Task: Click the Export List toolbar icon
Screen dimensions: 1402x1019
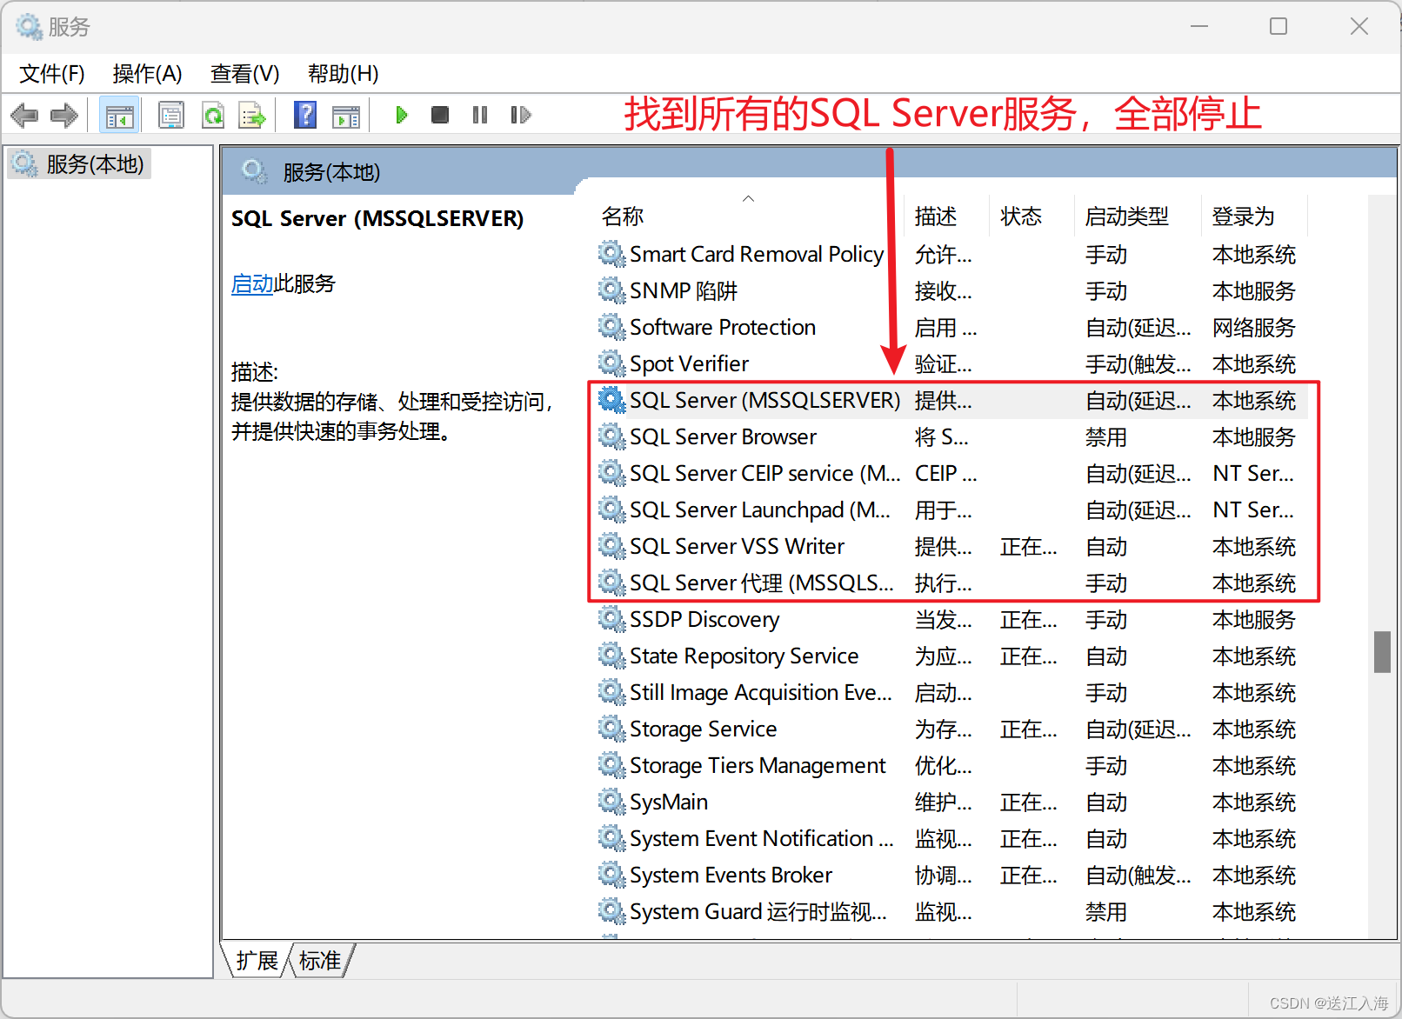Action: [x=252, y=115]
